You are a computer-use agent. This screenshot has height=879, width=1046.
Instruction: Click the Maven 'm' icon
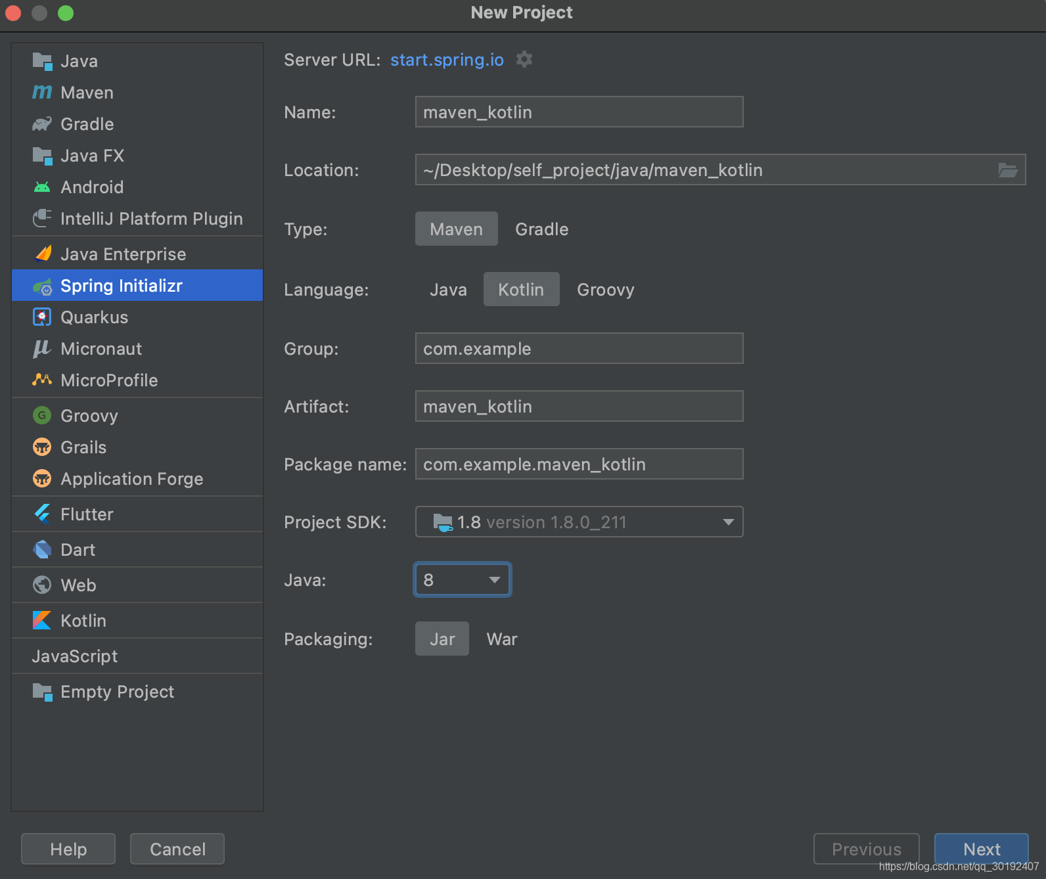[42, 93]
